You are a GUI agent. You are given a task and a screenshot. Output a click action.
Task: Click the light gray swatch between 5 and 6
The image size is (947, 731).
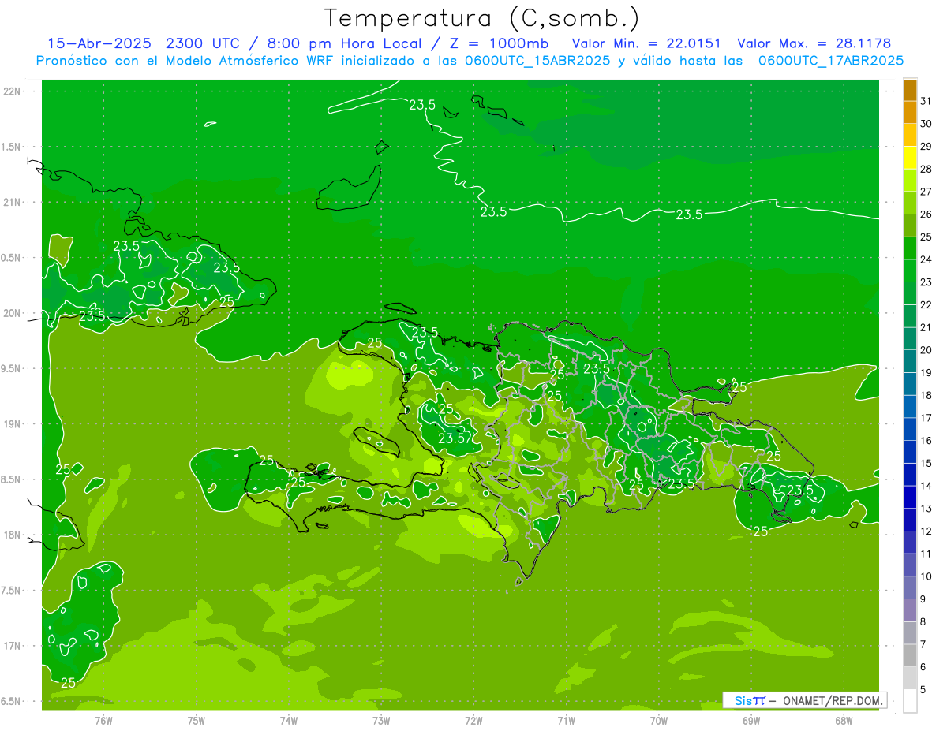click(910, 678)
